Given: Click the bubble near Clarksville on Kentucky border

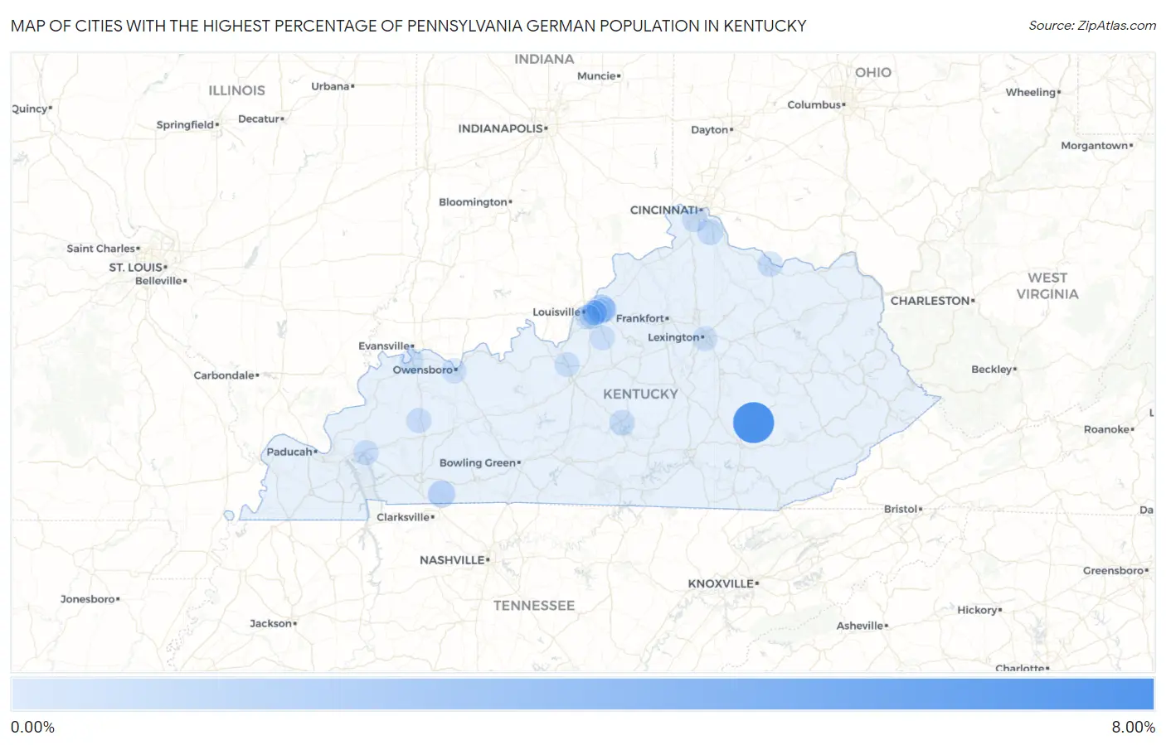Looking at the screenshot, I should pyautogui.click(x=441, y=494).
